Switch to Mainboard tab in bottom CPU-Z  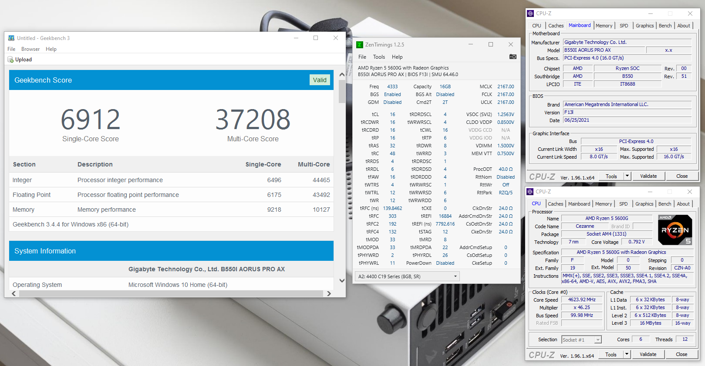point(579,204)
